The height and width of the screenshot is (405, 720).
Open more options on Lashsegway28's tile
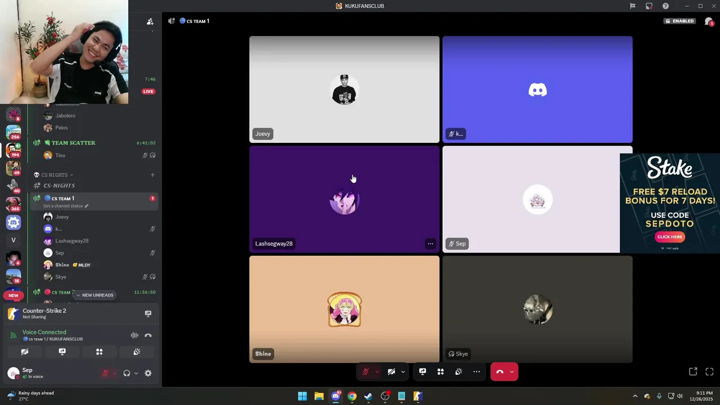click(x=430, y=244)
